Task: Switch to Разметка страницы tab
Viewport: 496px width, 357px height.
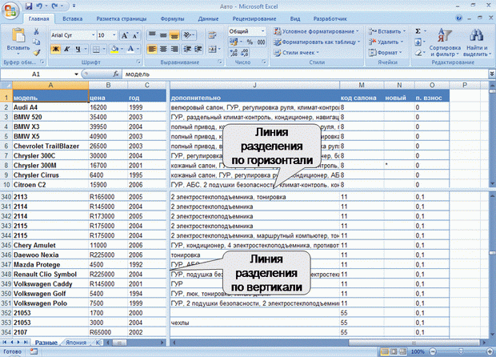Action: (x=122, y=18)
